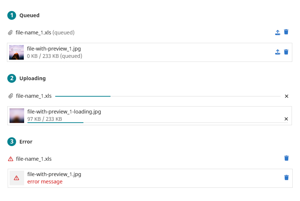Click the paperclip icon of queued file
Viewport: 300px width, 201px height.
[10, 33]
